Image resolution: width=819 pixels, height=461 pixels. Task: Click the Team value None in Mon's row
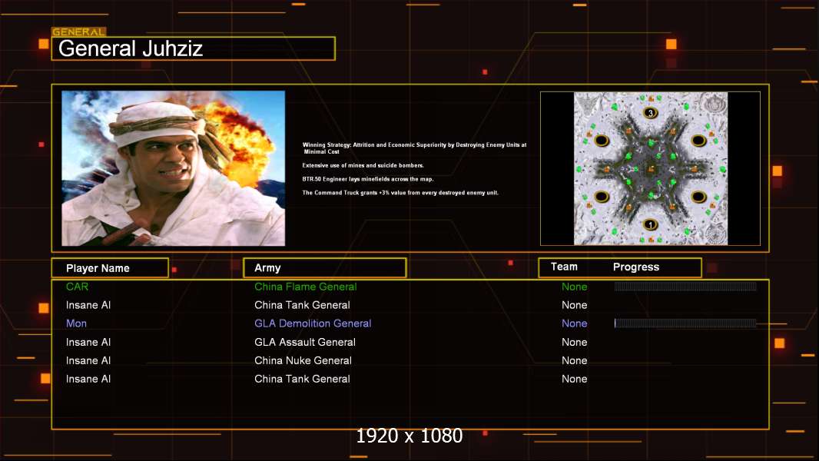[575, 323]
